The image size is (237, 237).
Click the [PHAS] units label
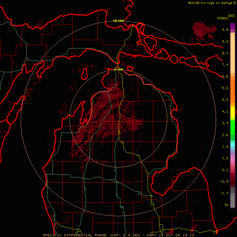tap(223, 18)
